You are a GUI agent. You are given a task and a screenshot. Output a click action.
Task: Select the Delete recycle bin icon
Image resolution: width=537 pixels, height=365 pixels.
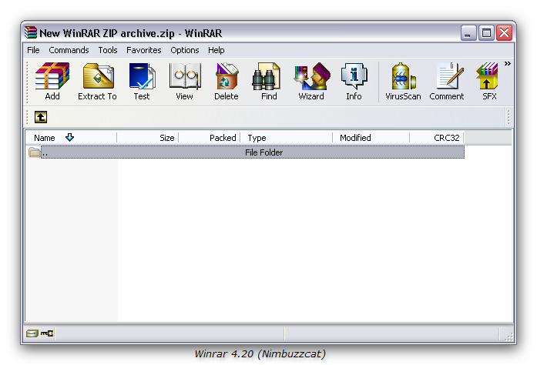[x=227, y=76]
